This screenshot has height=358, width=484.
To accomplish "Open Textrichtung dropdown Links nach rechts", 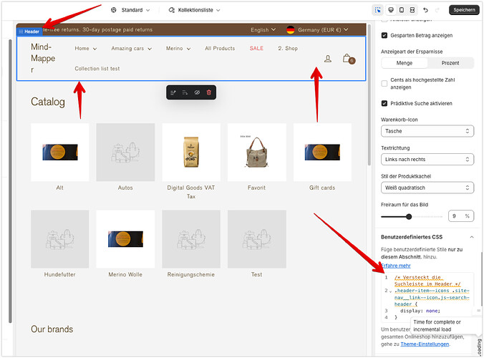I will coord(427,159).
